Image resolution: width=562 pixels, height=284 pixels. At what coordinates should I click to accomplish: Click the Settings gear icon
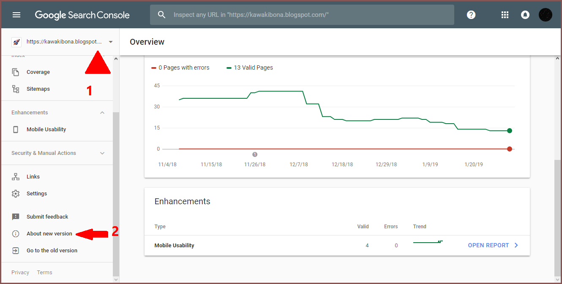(16, 194)
